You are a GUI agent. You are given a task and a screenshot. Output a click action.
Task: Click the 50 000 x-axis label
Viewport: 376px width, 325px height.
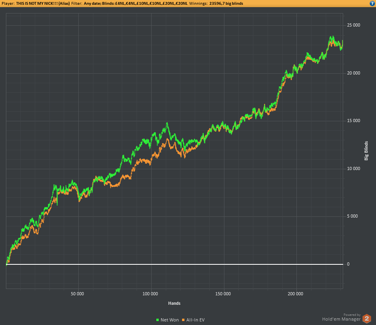coord(77,294)
